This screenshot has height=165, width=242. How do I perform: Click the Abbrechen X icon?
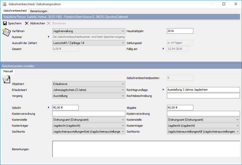[x=27, y=23]
